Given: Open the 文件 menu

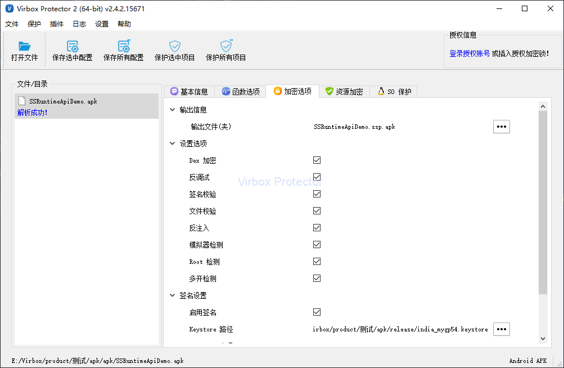Looking at the screenshot, I should pos(12,24).
